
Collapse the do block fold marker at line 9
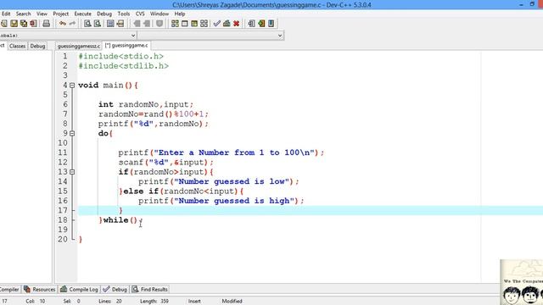point(72,133)
